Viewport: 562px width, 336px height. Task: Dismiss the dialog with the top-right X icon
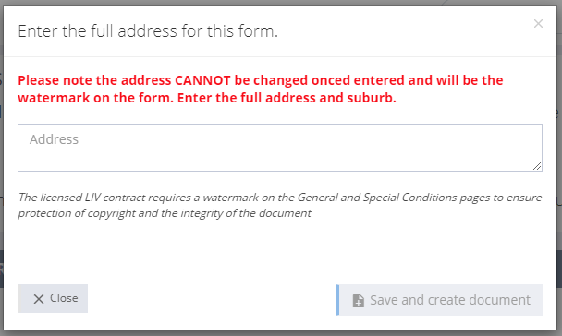[x=538, y=24]
